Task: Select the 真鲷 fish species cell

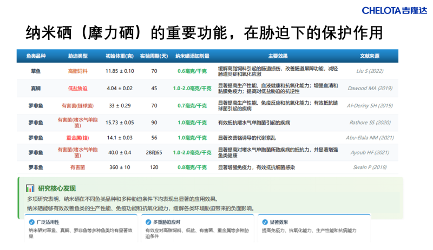Action: (36, 88)
